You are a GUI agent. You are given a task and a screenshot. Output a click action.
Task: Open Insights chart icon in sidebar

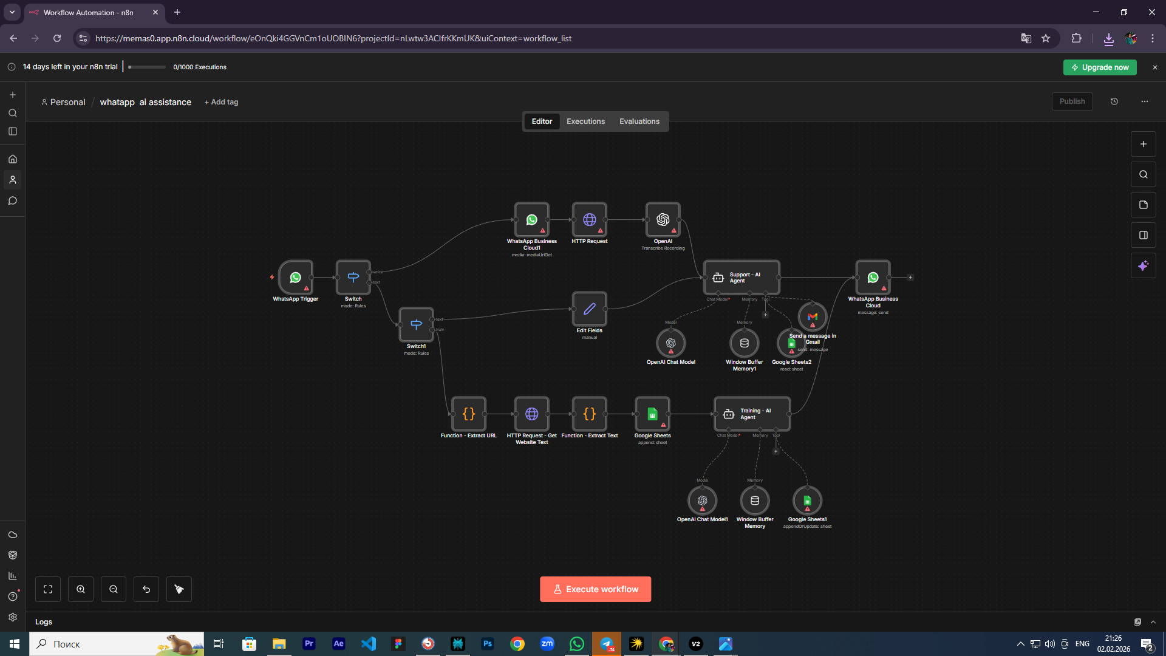[x=13, y=576]
